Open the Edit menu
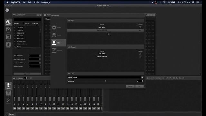This screenshot has width=206, height=116. click(30, 2)
